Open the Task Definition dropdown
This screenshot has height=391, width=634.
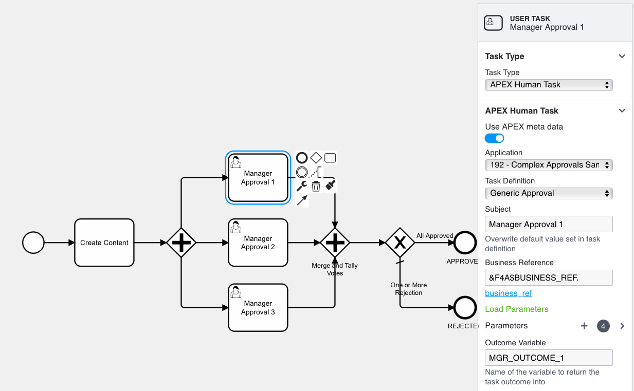click(549, 193)
